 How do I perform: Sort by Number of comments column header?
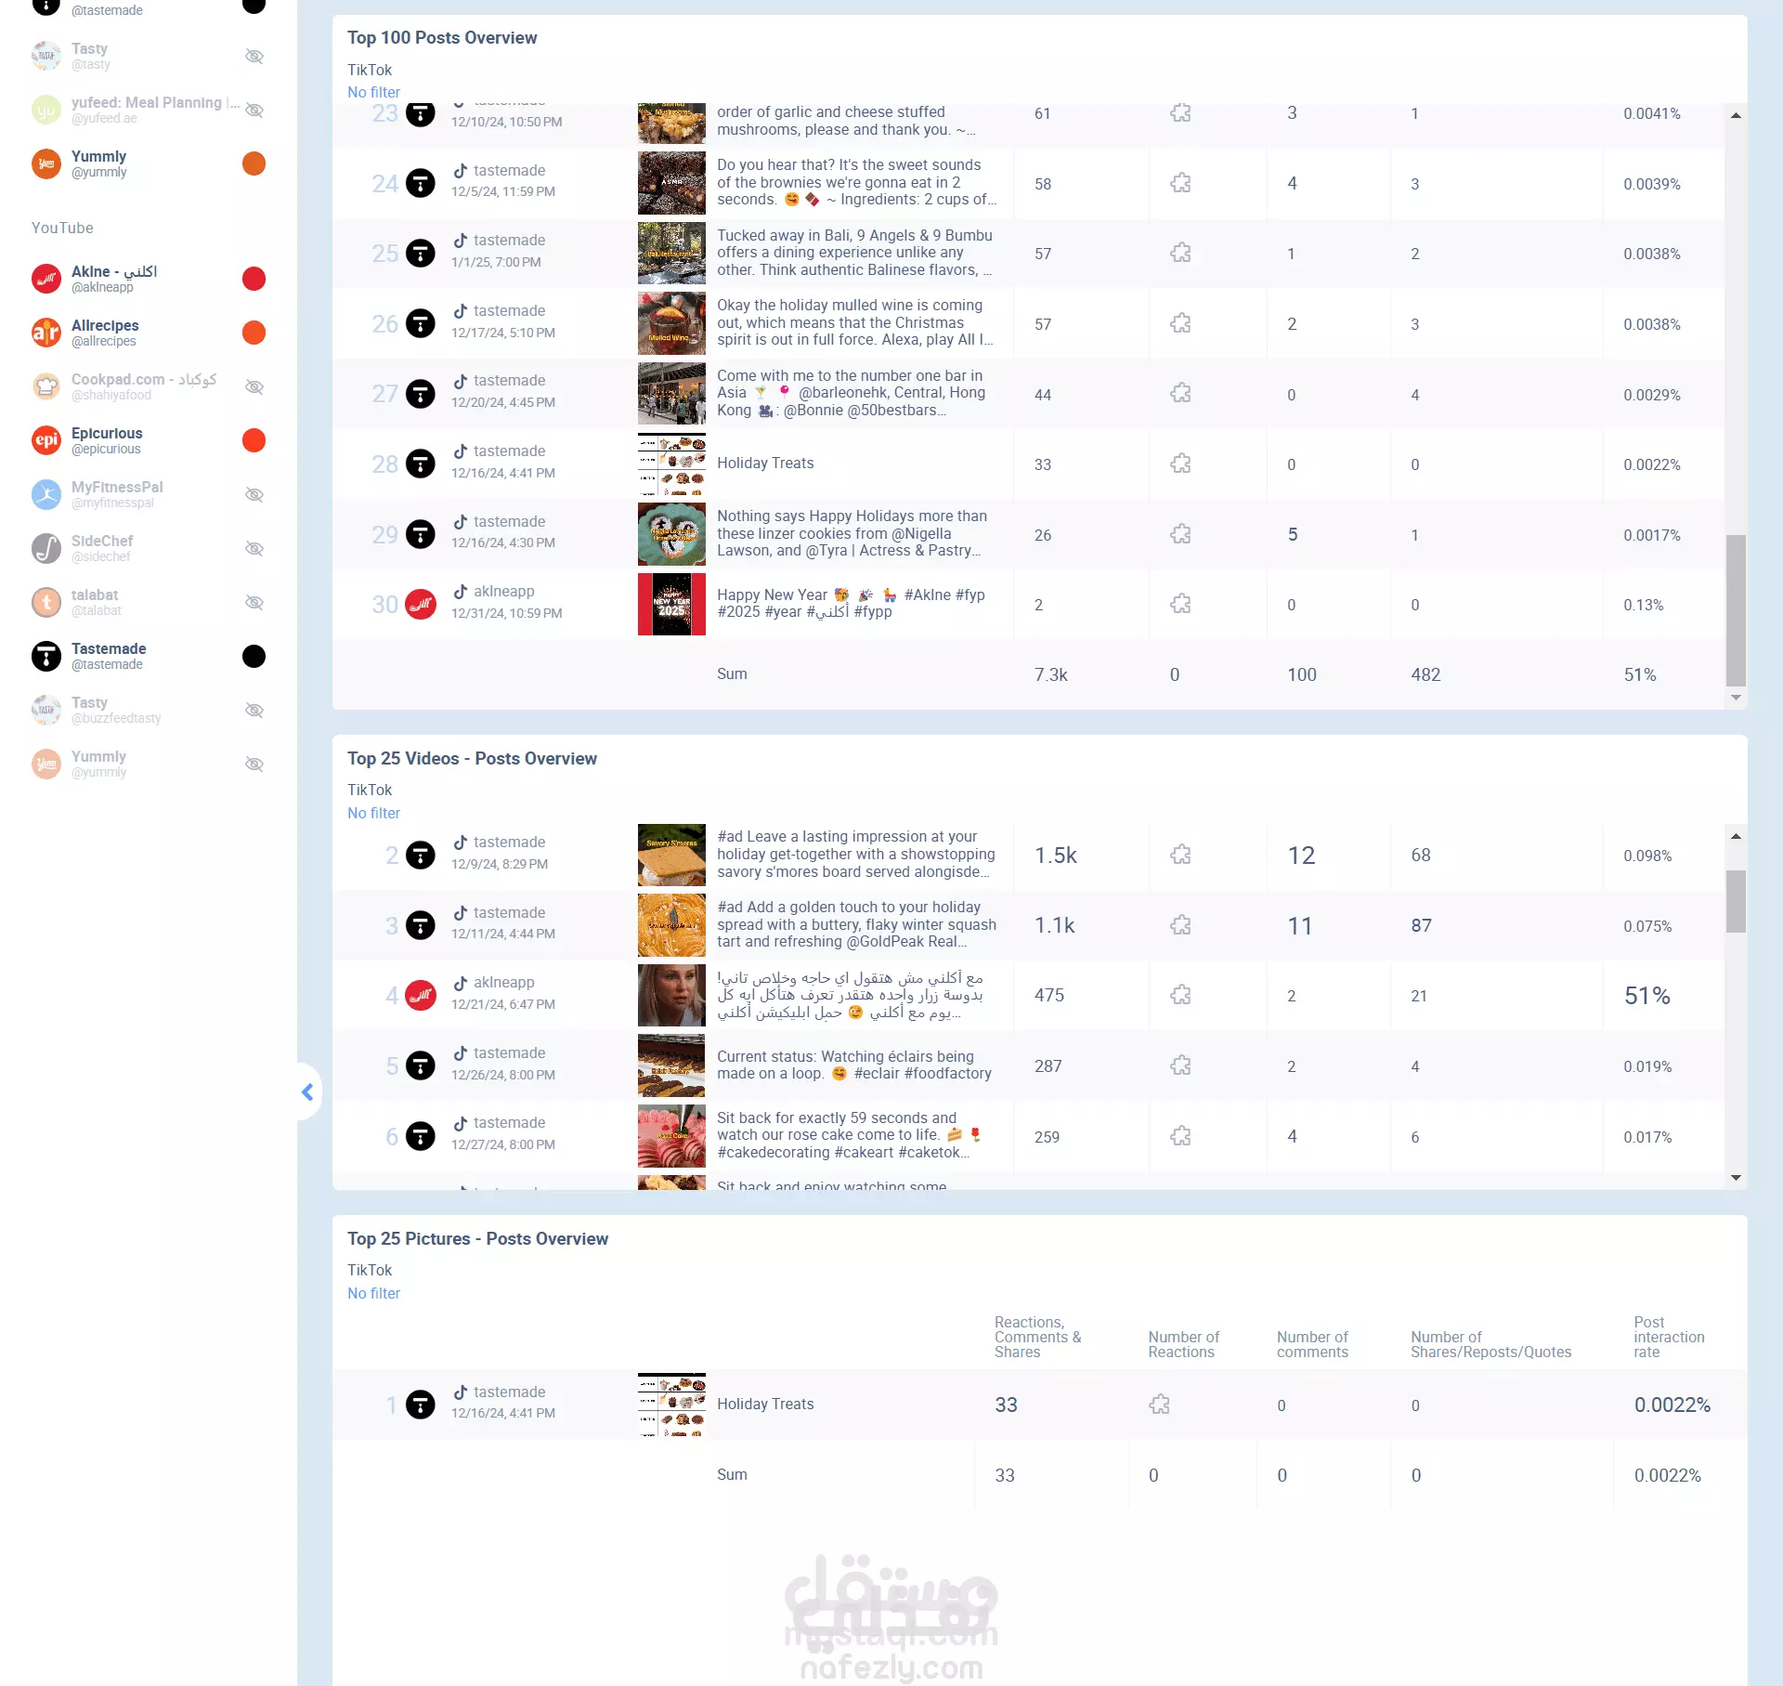[1312, 1344]
